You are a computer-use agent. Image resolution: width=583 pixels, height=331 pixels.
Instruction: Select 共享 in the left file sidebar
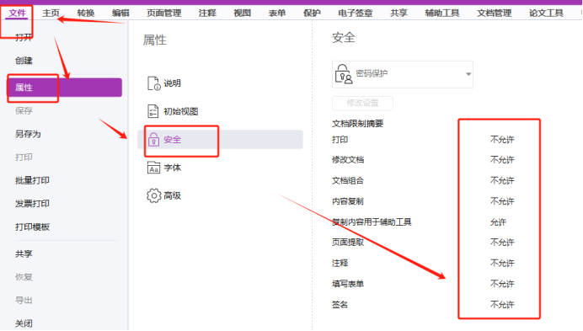pos(24,254)
